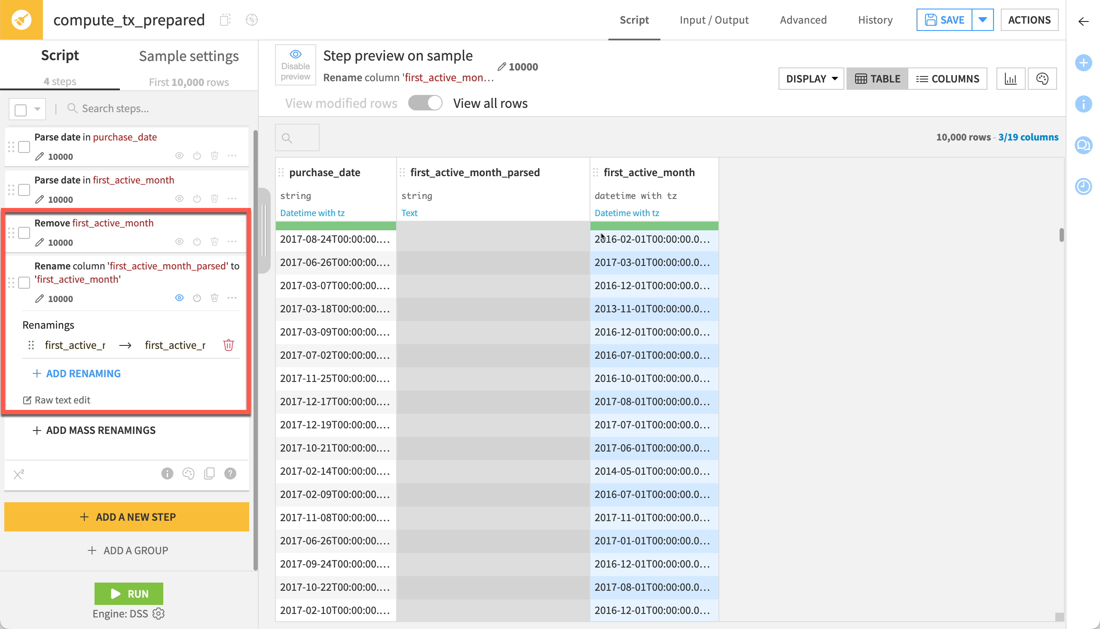This screenshot has width=1100, height=629.
Task: Disable the Rename step with its power toggle
Action: [197, 298]
